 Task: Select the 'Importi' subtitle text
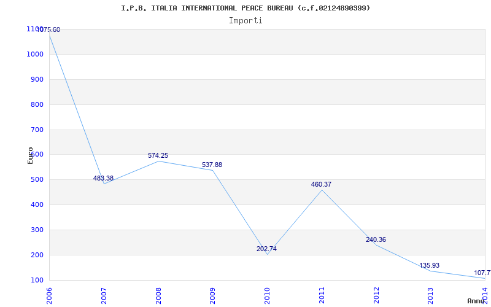click(x=245, y=21)
